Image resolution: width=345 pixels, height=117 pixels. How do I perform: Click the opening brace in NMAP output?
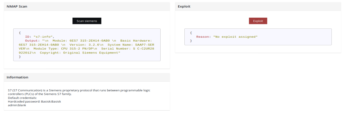pyautogui.click(x=20, y=33)
